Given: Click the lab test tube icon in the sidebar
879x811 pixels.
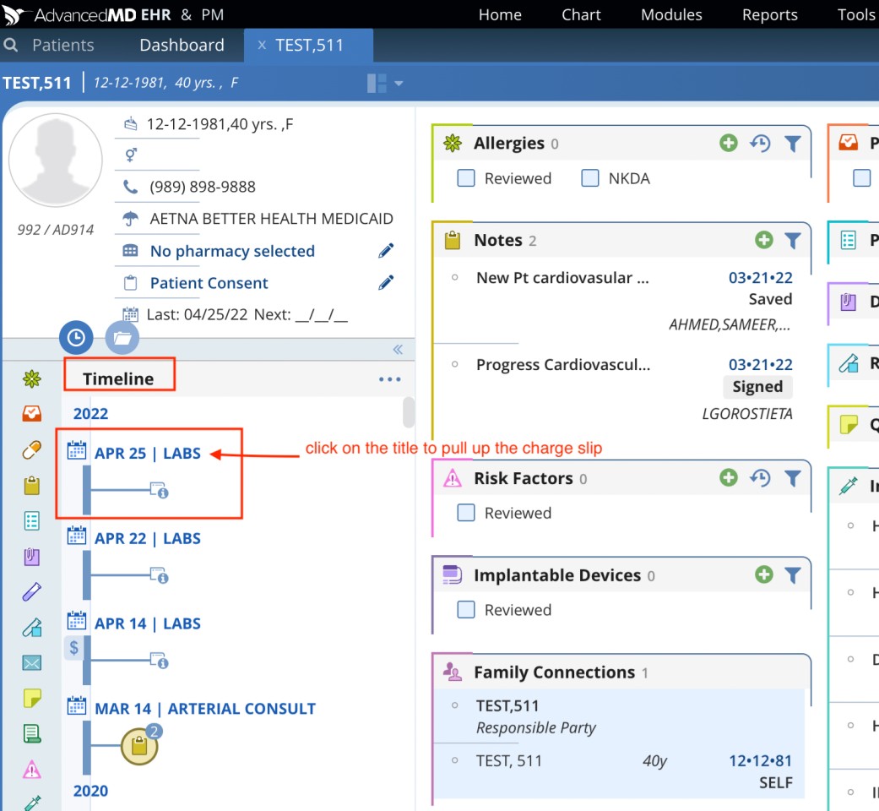Looking at the screenshot, I should pyautogui.click(x=32, y=592).
